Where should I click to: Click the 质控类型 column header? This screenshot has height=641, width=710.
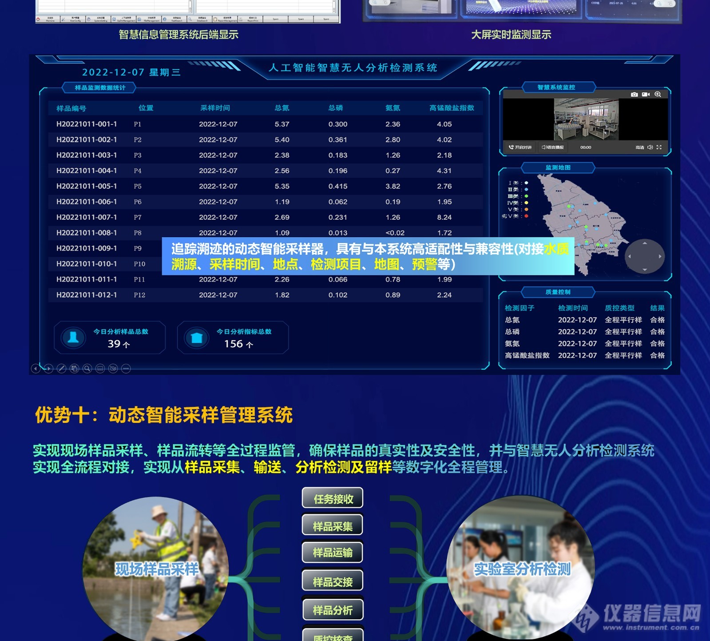[x=619, y=308]
